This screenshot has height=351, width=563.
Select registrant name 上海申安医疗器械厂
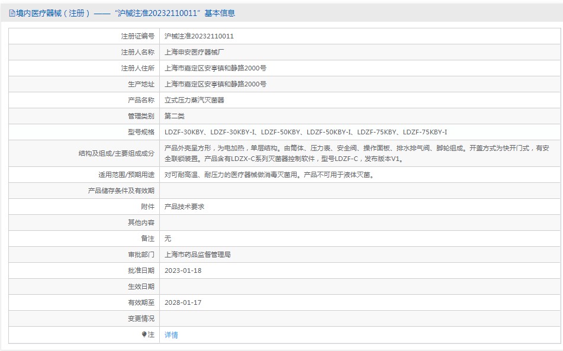pyautogui.click(x=194, y=52)
